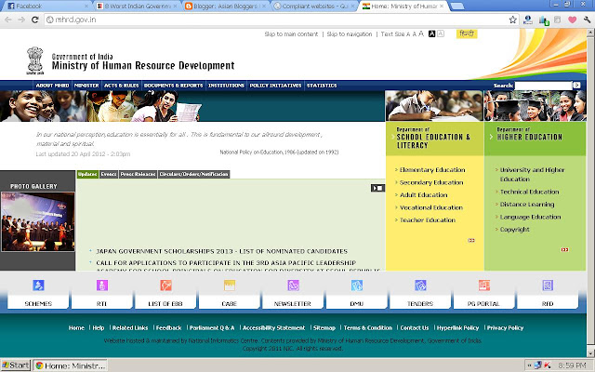Open Accessibility Statement footer link
Viewport: 595px width, 372px height.
tap(273, 327)
